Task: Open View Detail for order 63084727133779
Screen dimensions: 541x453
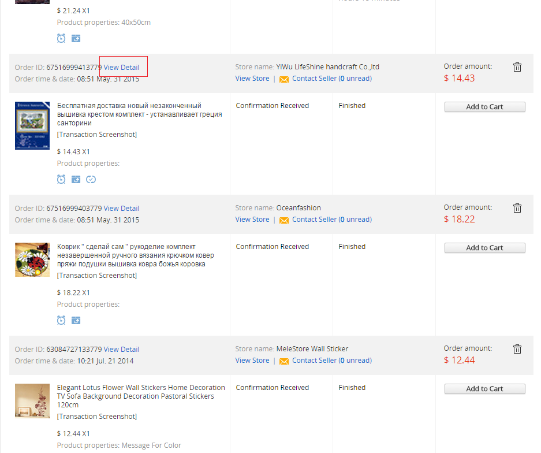Action: pyautogui.click(x=121, y=350)
